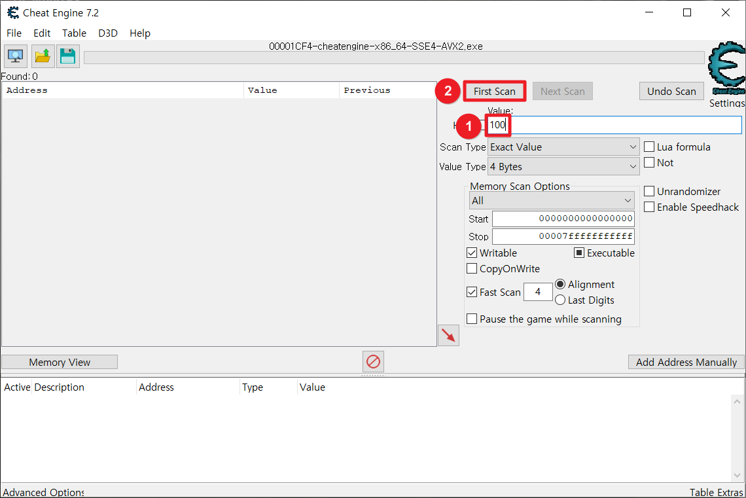The width and height of the screenshot is (746, 498).
Task: Click the red arrow add-to-address-list icon
Action: pyautogui.click(x=448, y=335)
